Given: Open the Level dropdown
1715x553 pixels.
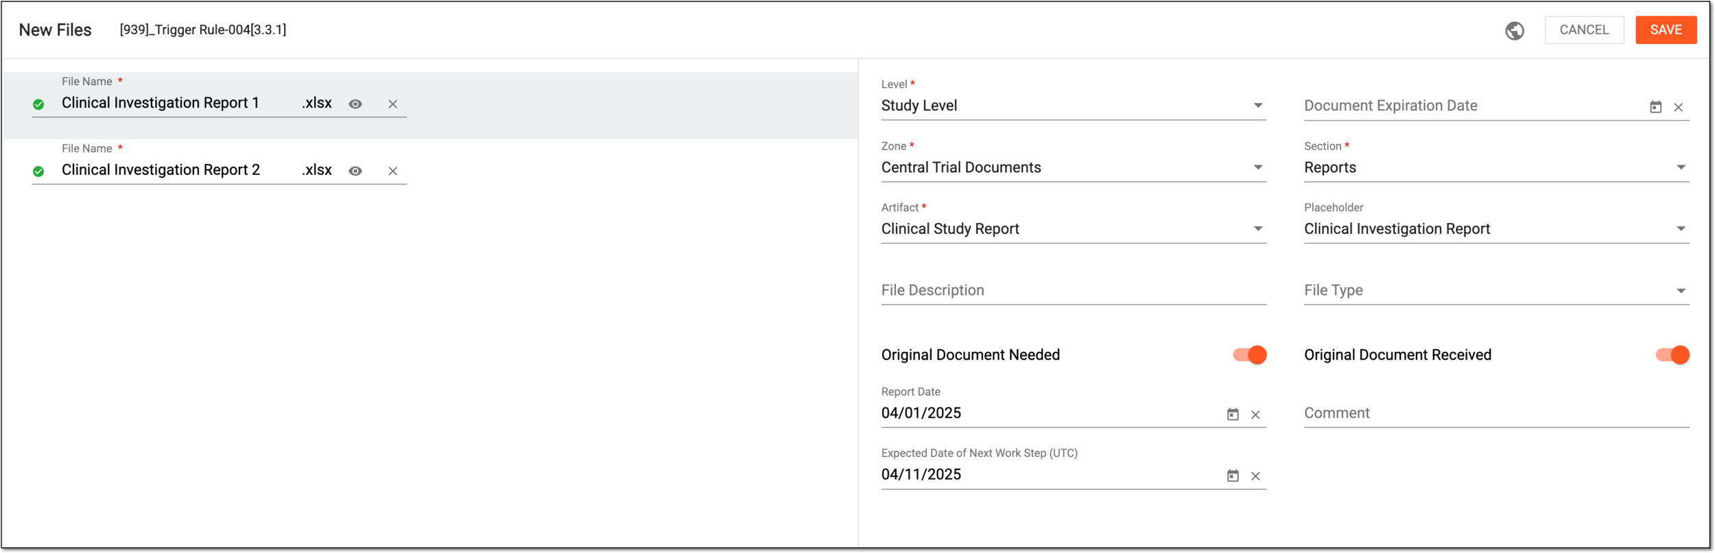Looking at the screenshot, I should [1074, 106].
